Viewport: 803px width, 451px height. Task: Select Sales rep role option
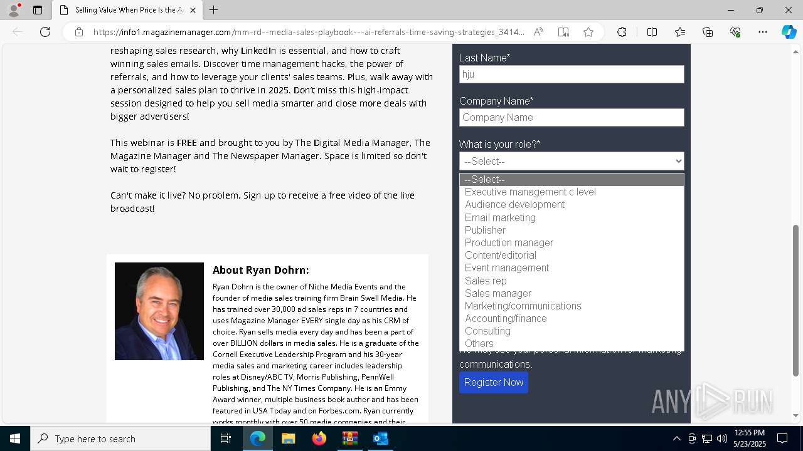pyautogui.click(x=572, y=281)
